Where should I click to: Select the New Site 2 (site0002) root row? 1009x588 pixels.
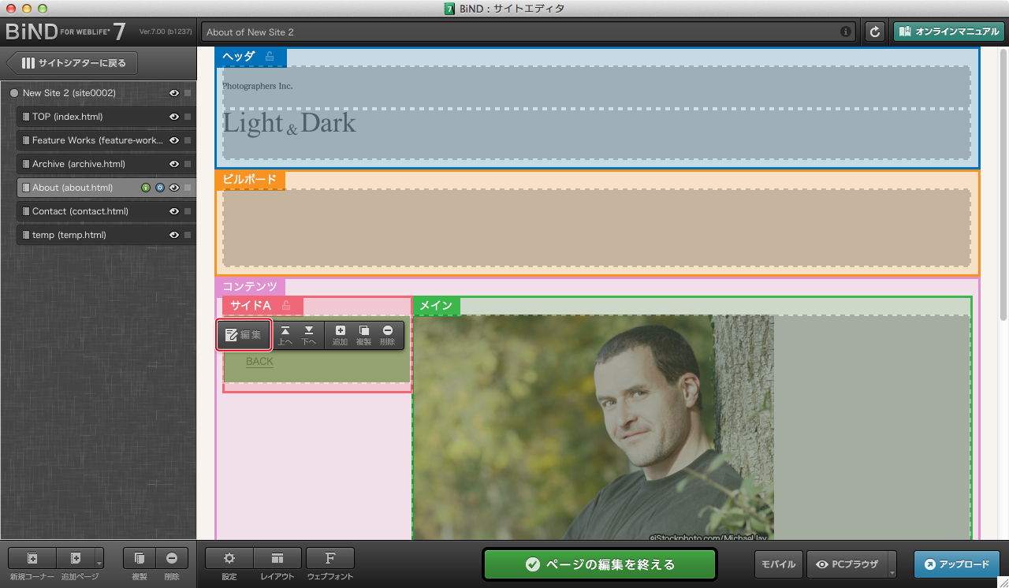click(100, 93)
